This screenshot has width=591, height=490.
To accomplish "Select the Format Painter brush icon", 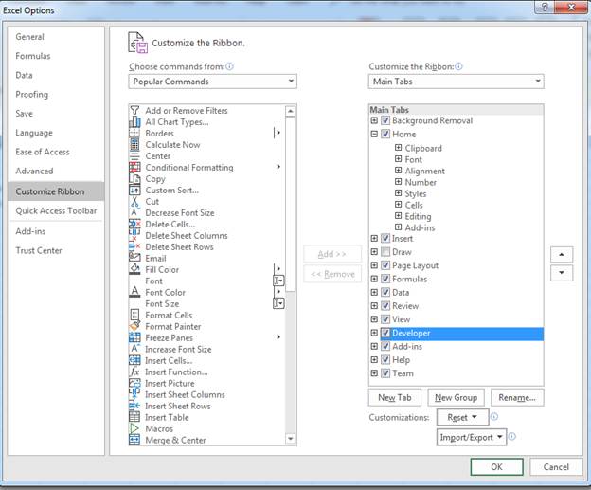I will tap(134, 326).
